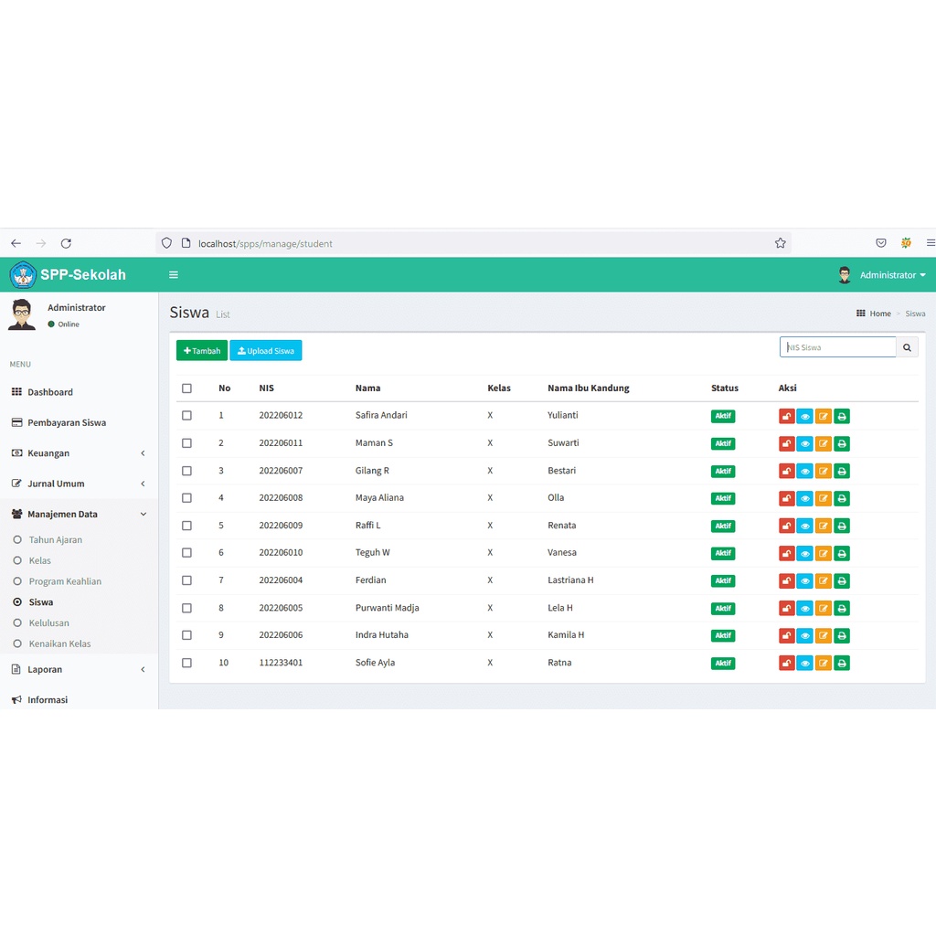Select checkbox next to Indra Hutaha
This screenshot has width=936, height=936.
186,635
